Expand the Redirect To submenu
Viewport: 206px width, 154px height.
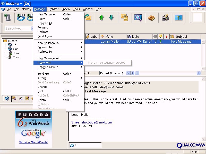click(59, 52)
